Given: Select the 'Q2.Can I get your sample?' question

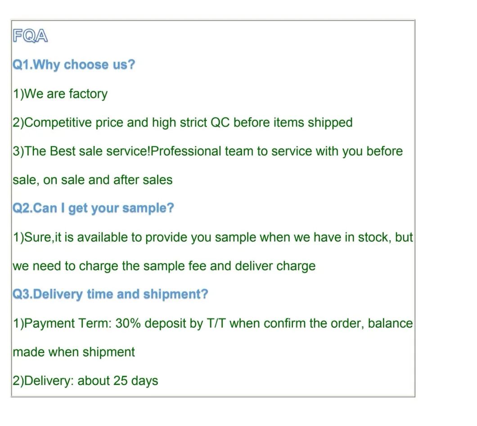Looking at the screenshot, I should pyautogui.click(x=93, y=208).
